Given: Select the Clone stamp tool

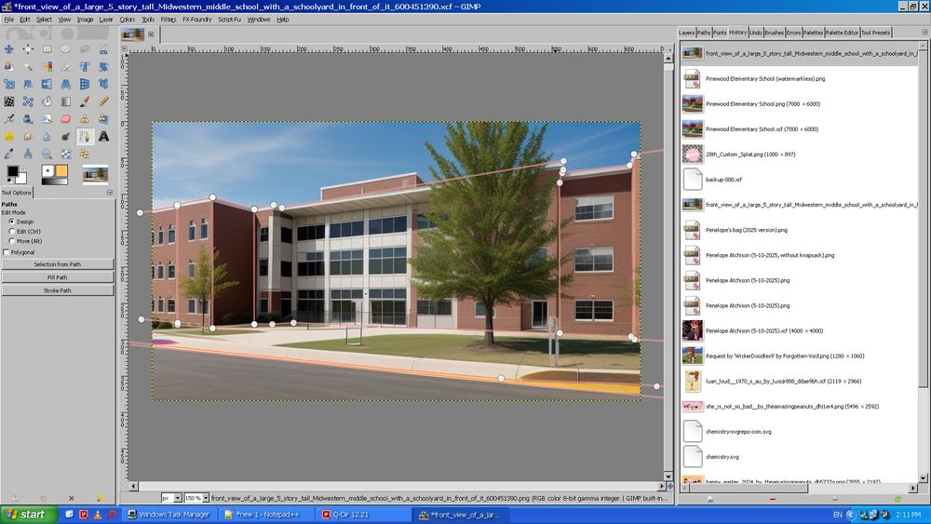Looking at the screenshot, I should [x=85, y=119].
